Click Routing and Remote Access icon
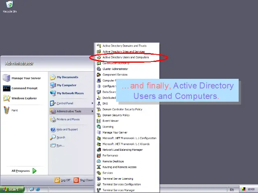 [99, 167]
